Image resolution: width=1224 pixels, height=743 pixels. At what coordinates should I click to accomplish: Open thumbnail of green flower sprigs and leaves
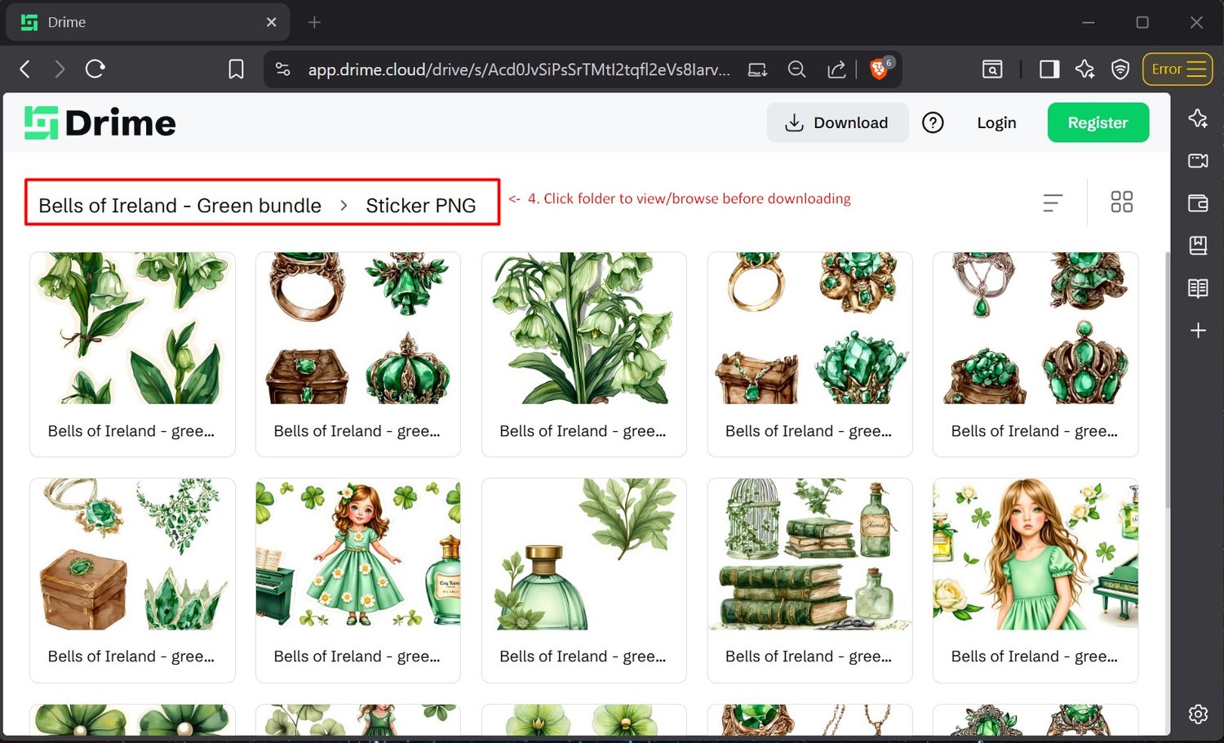tap(132, 328)
